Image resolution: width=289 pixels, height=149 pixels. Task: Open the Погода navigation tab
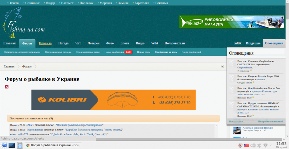[x=63, y=43]
